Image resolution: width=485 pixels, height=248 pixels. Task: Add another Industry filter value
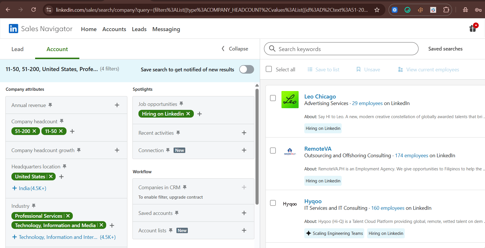pyautogui.click(x=112, y=225)
